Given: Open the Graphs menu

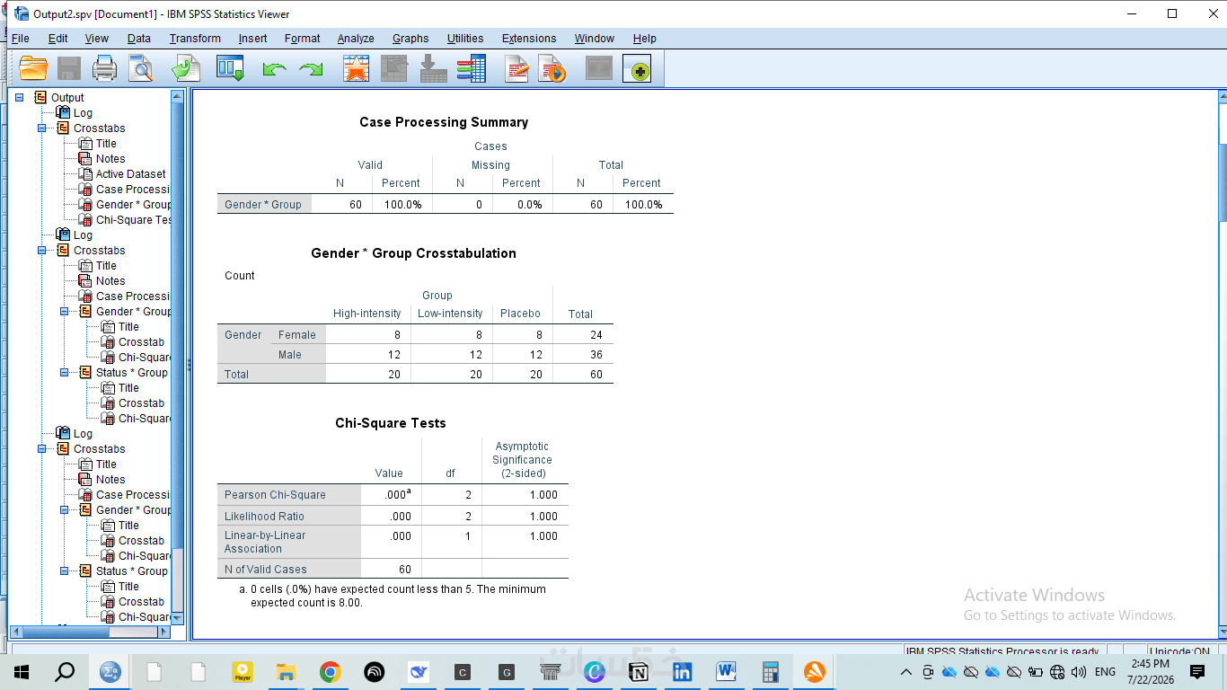Looking at the screenshot, I should coord(410,39).
